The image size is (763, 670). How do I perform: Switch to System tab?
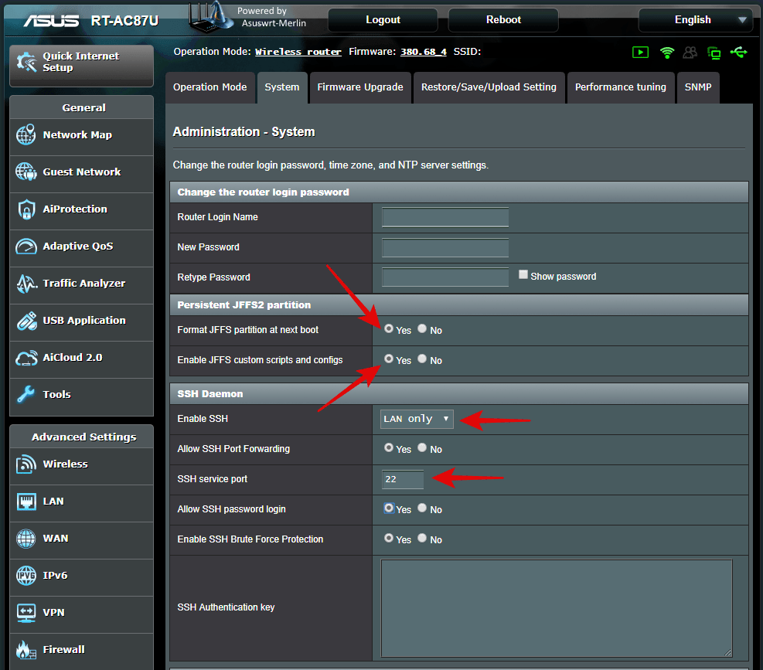tap(282, 87)
